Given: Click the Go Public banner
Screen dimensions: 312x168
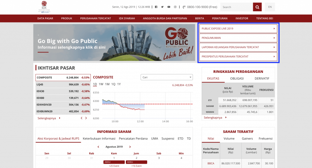Looking at the screenshot, I should pyautogui.click(x=114, y=42).
